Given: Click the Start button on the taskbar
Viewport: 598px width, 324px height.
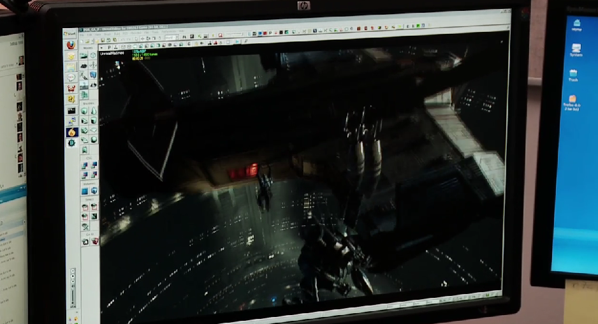Looking at the screenshot, I should (70, 34).
